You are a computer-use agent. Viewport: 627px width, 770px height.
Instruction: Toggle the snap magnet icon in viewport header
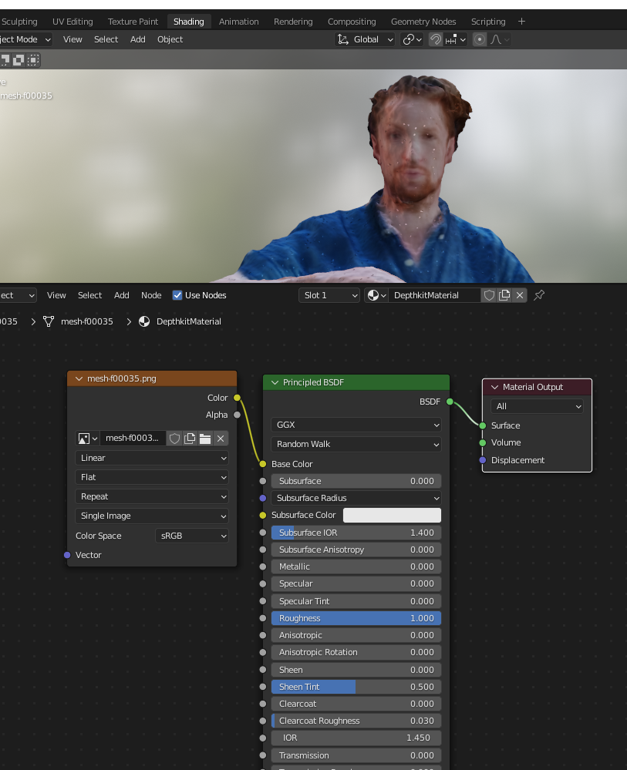[437, 39]
